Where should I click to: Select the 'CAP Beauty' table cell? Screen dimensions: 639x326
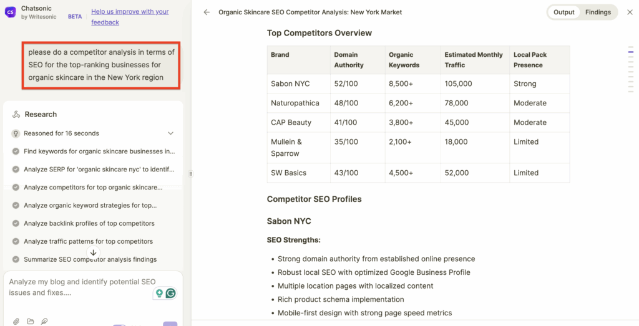point(299,123)
